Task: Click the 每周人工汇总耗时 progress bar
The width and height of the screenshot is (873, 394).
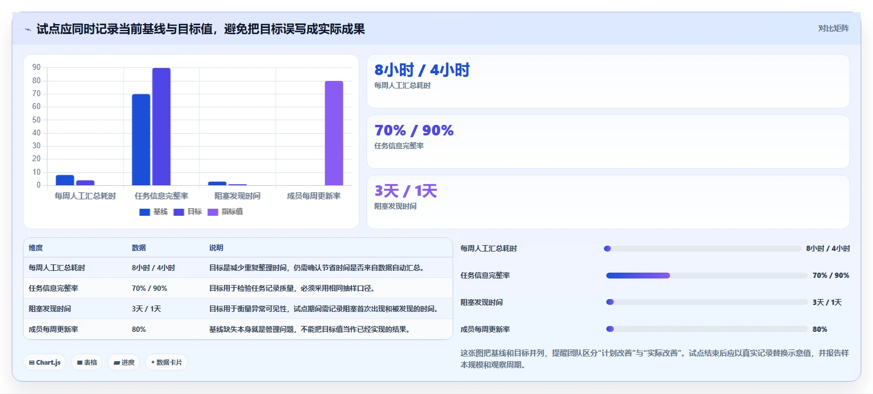Action: [702, 249]
